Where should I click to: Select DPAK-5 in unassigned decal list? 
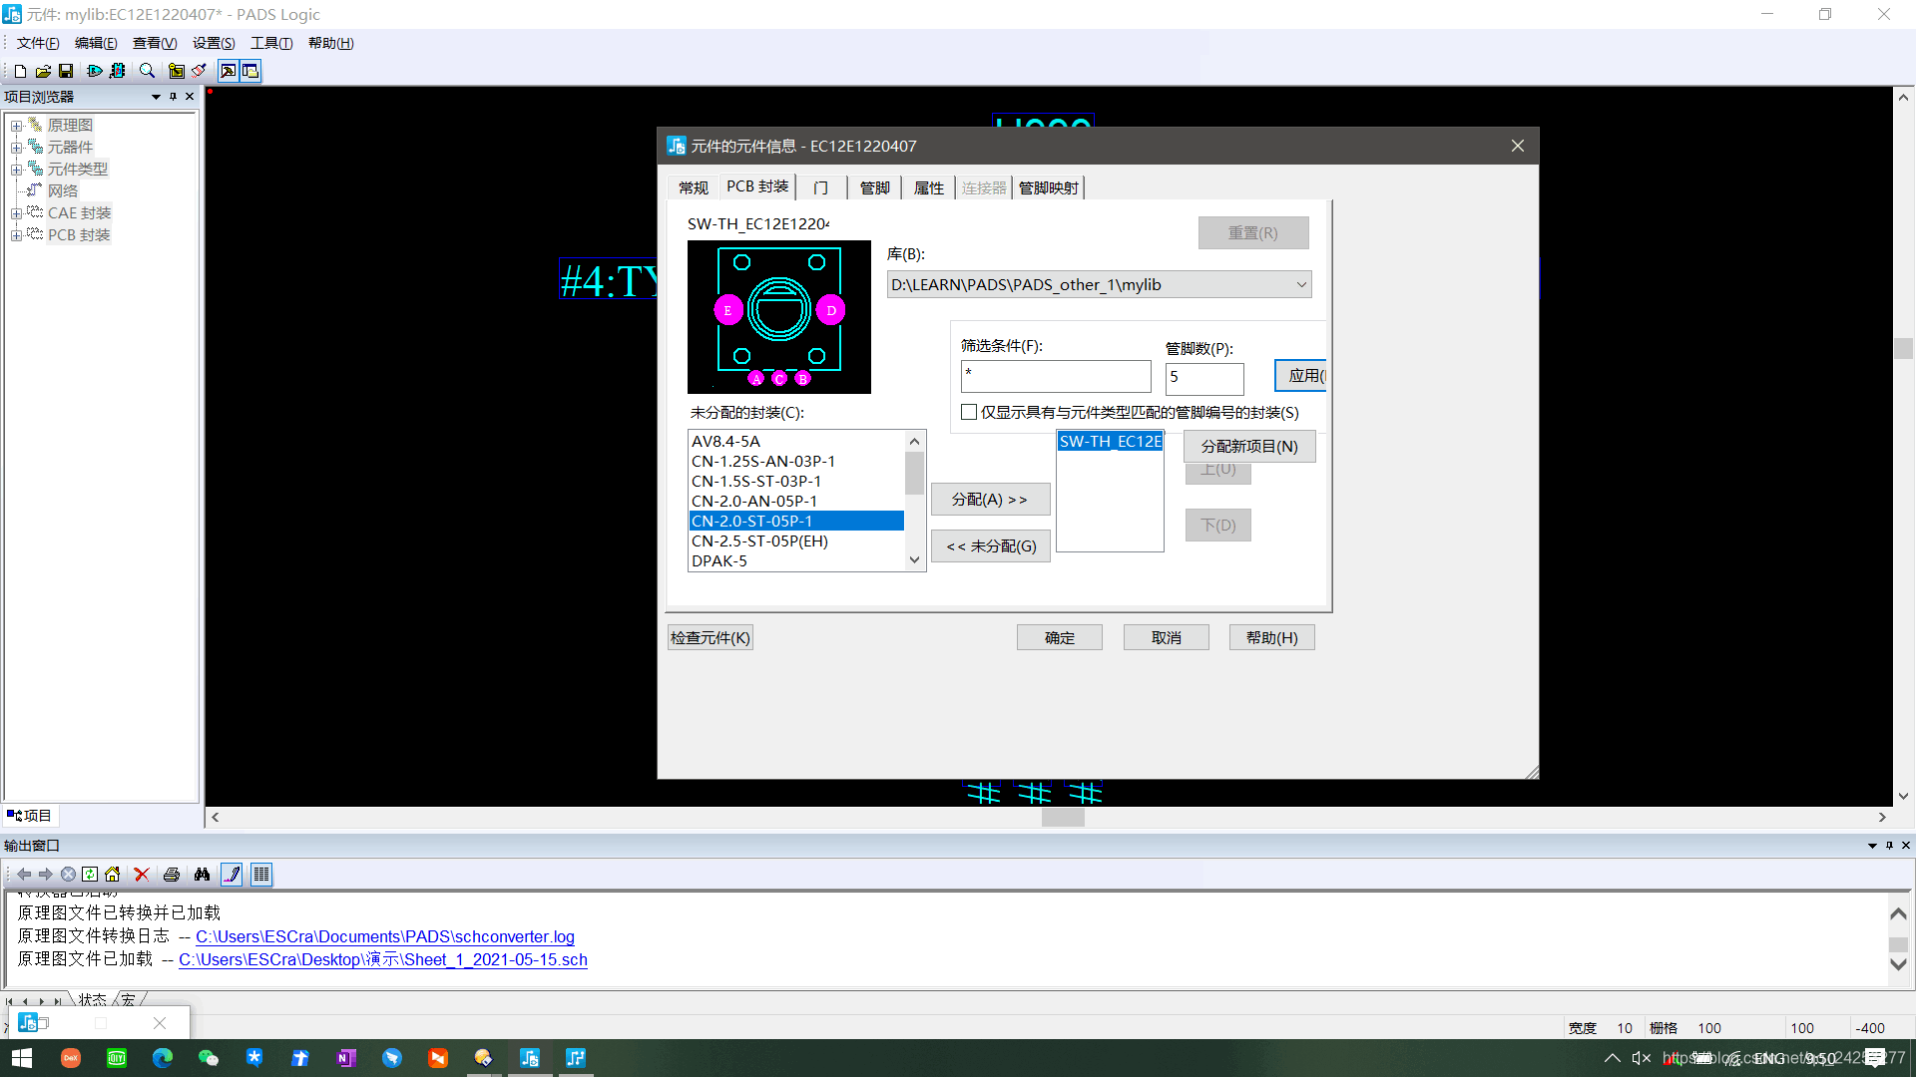click(796, 561)
